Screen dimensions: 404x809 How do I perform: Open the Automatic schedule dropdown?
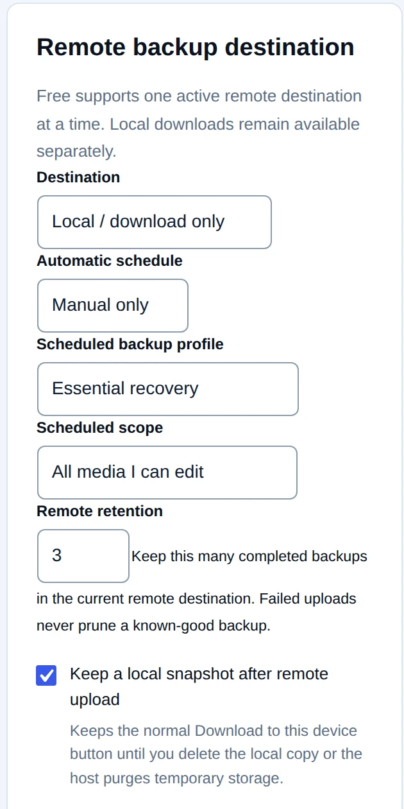pos(113,306)
